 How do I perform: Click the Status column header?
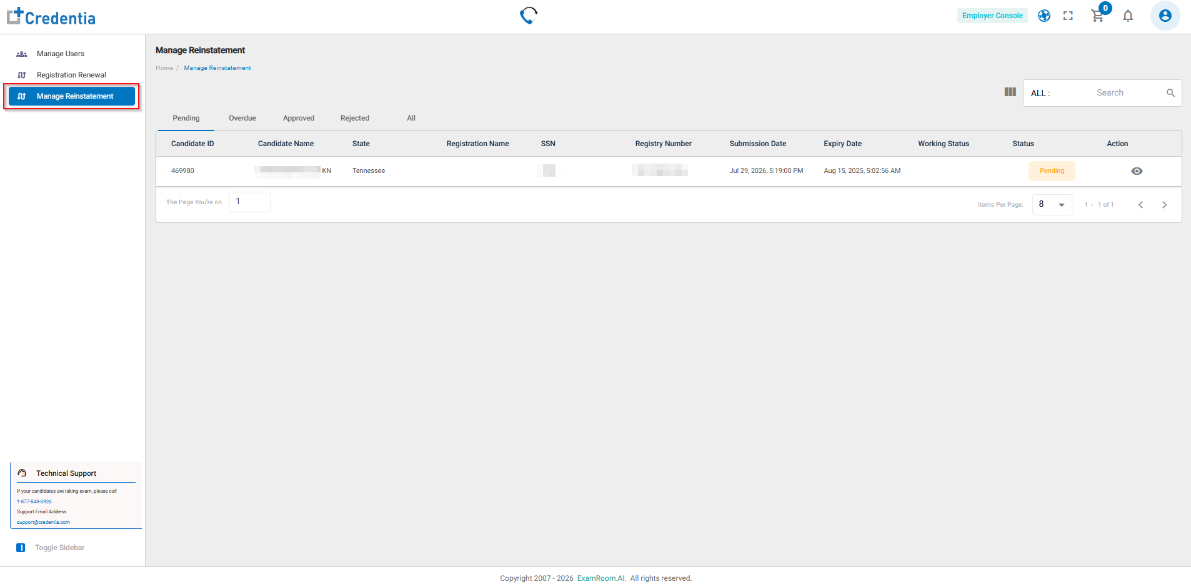point(1023,144)
